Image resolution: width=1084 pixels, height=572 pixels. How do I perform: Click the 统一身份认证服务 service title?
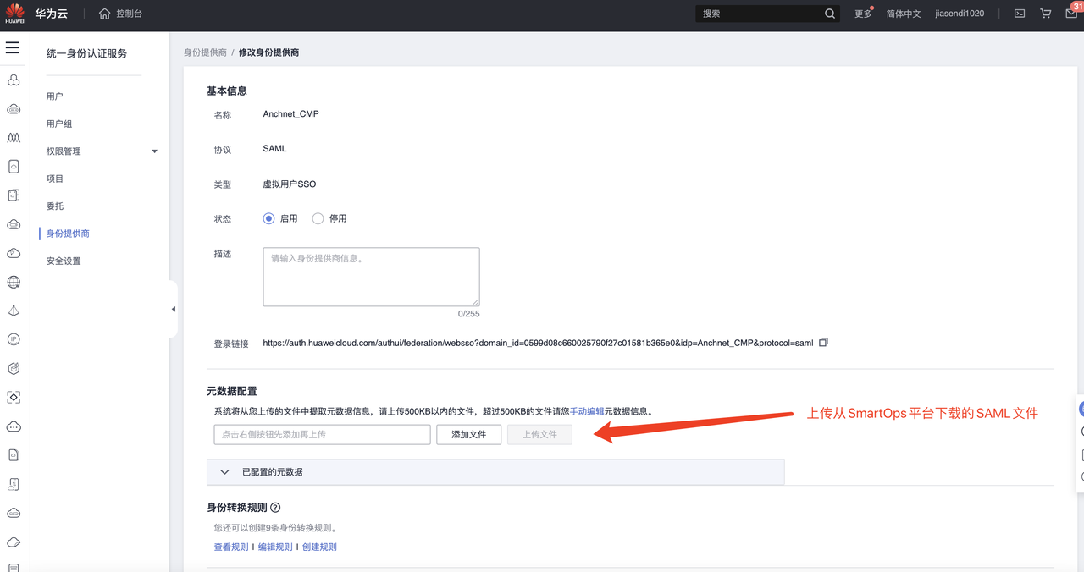pyautogui.click(x=86, y=53)
